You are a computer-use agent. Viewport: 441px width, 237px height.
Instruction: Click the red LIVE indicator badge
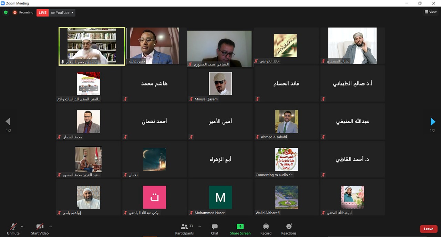pos(42,13)
